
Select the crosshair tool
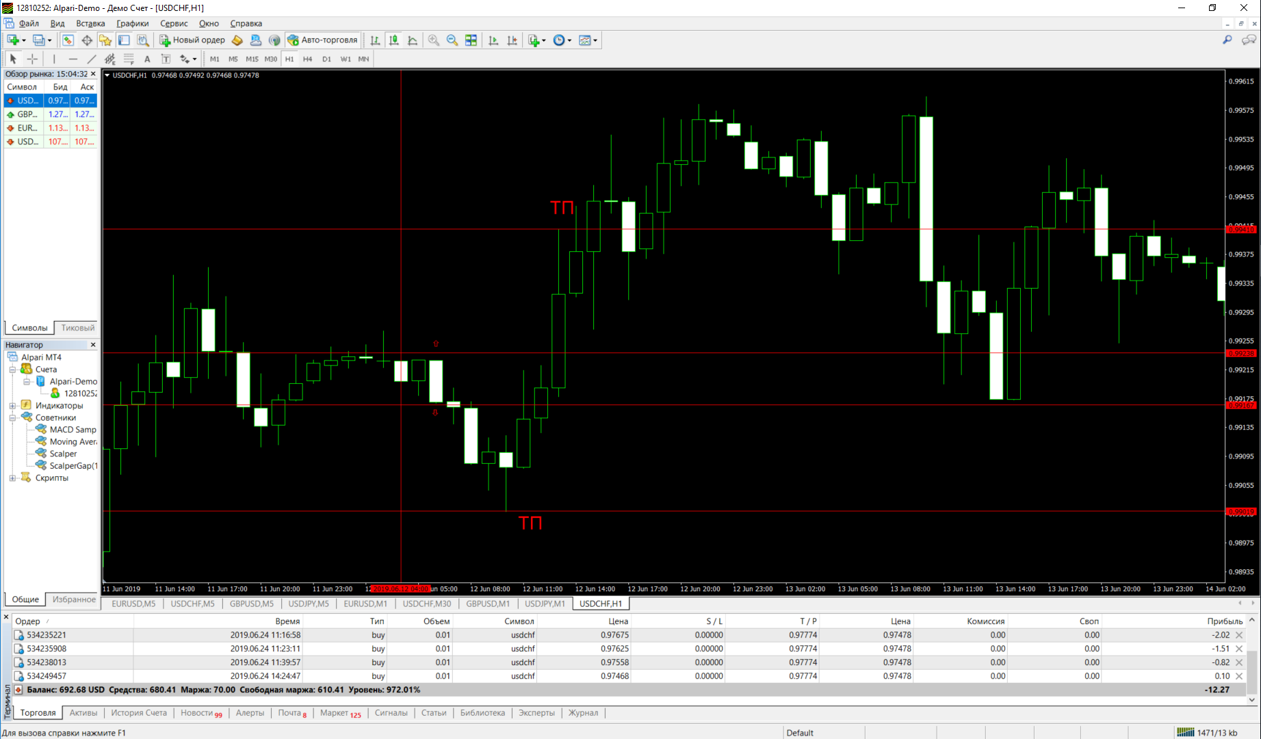(x=32, y=59)
